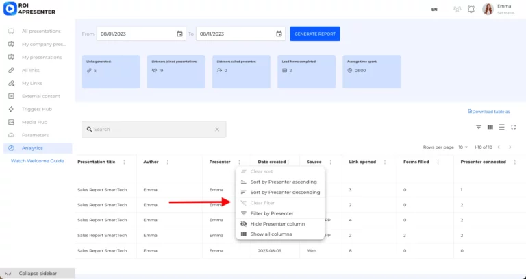This screenshot has height=279, width=526.
Task: Click Set status under Emma
Action: click(505, 13)
